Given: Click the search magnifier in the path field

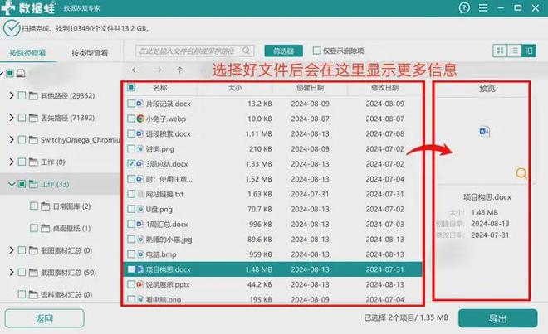Looking at the screenshot, I should (x=246, y=51).
